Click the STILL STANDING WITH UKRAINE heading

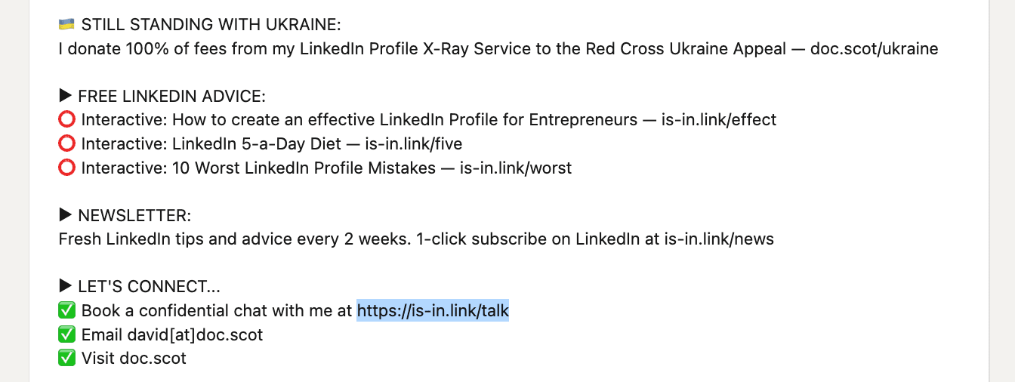click(x=211, y=25)
